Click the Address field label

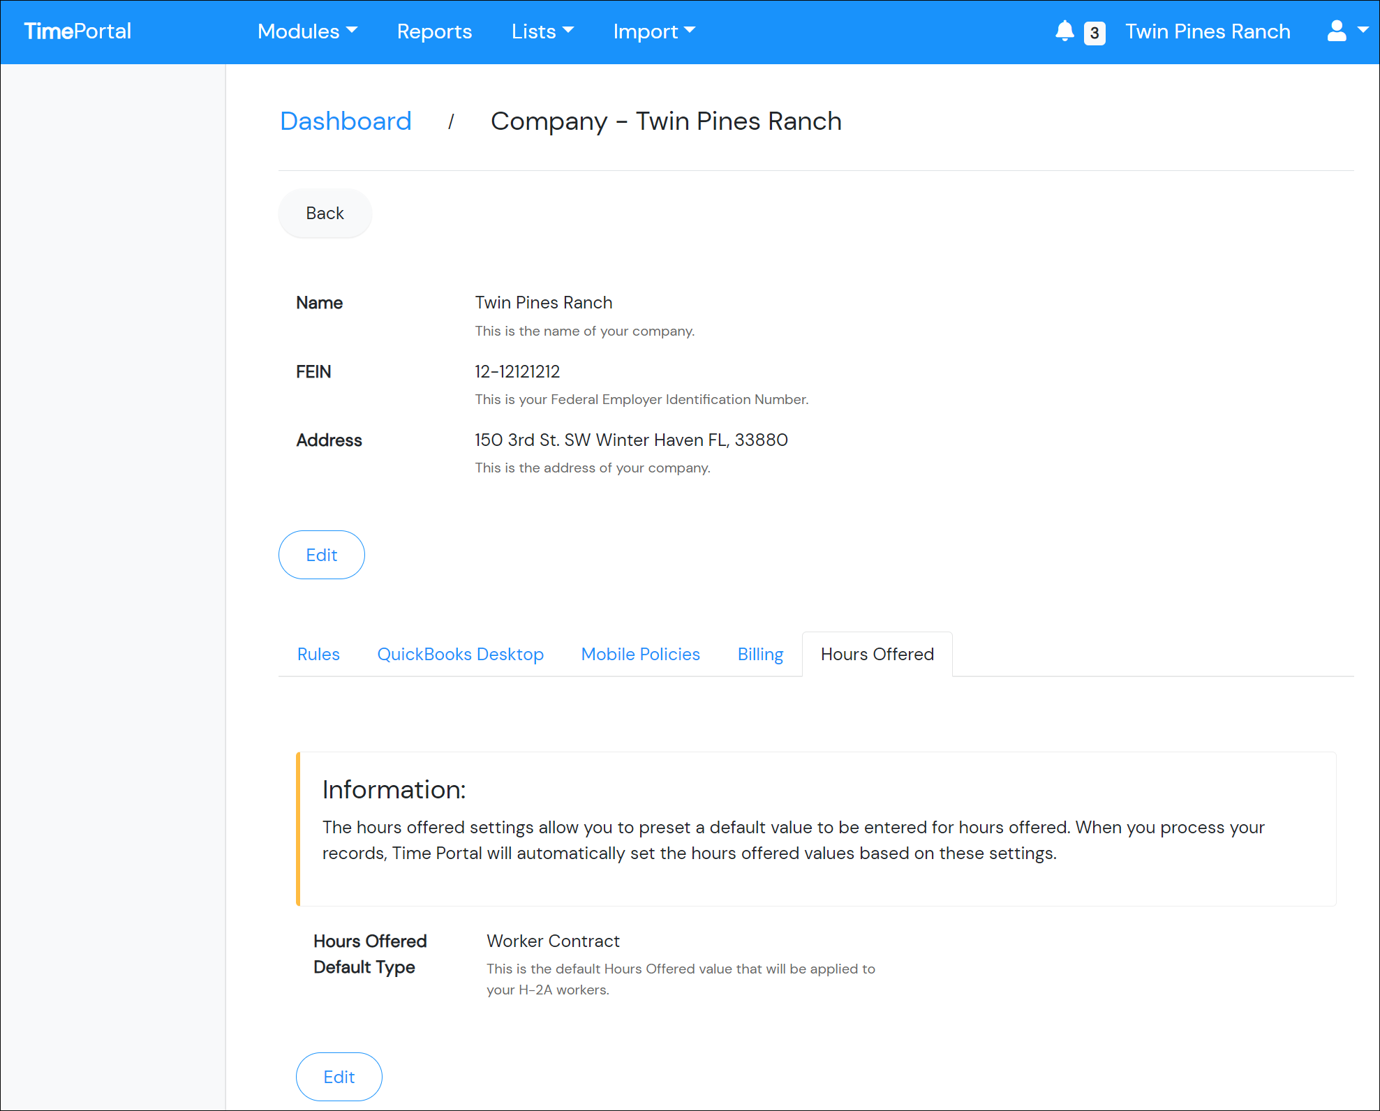[329, 440]
